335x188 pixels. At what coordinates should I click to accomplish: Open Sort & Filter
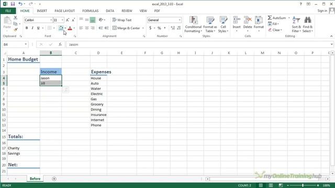pos(296,25)
